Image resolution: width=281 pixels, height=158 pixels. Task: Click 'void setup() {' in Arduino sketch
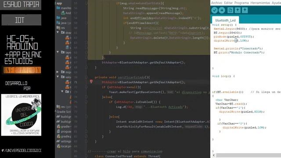[x=224, y=25]
